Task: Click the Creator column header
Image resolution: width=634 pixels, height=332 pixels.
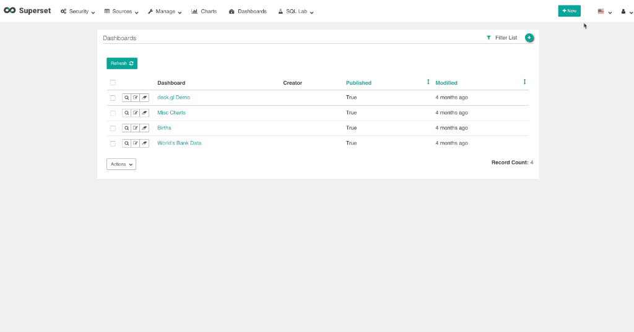Action: [293, 83]
